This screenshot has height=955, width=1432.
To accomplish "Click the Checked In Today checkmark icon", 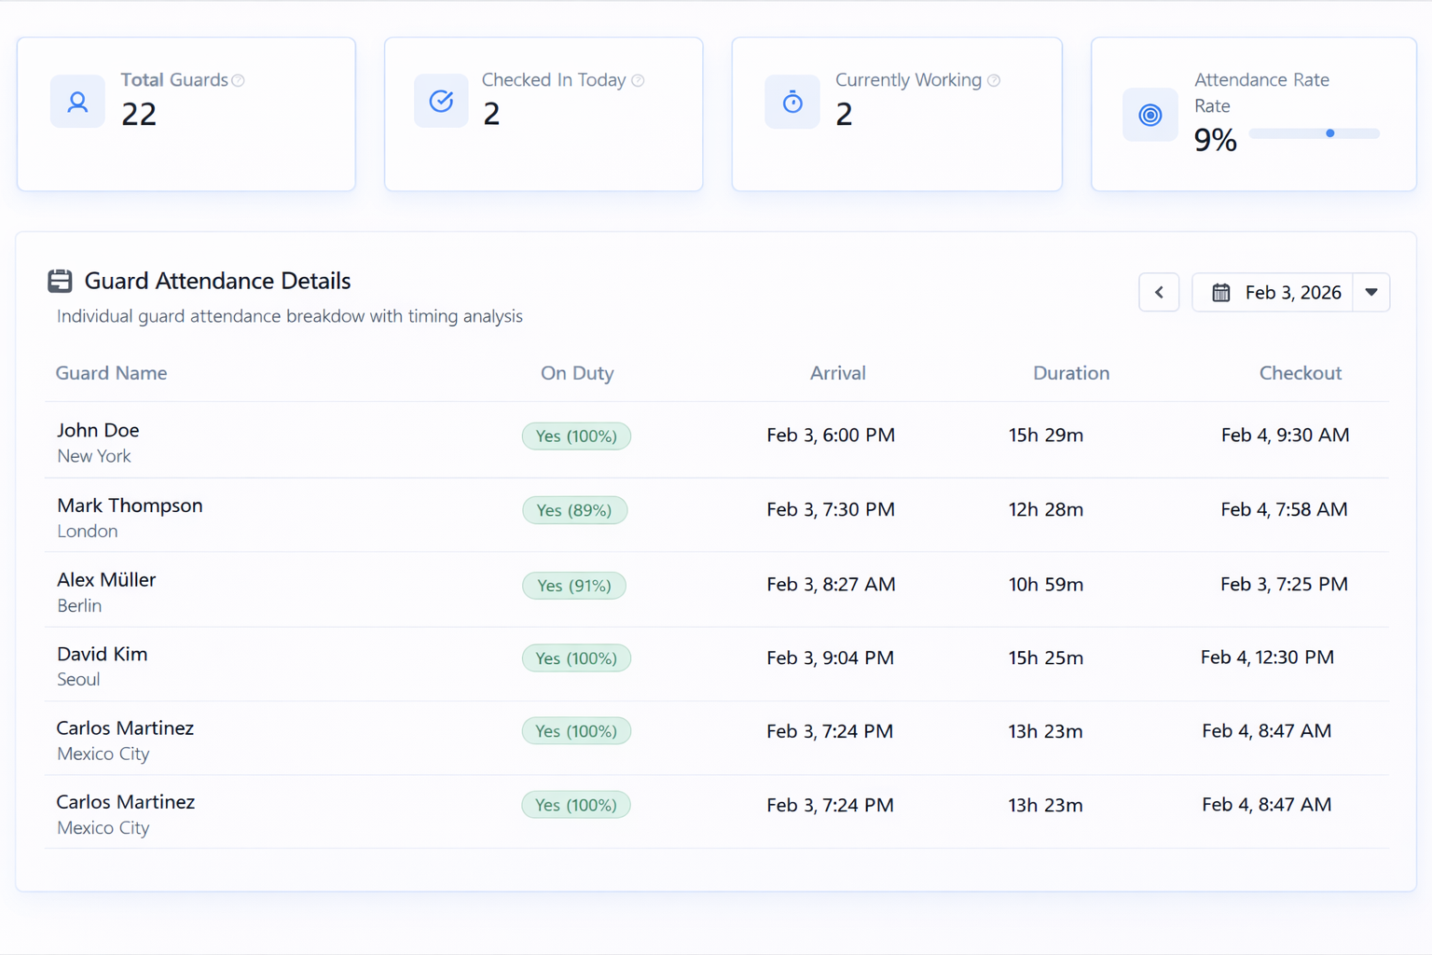I will (441, 102).
